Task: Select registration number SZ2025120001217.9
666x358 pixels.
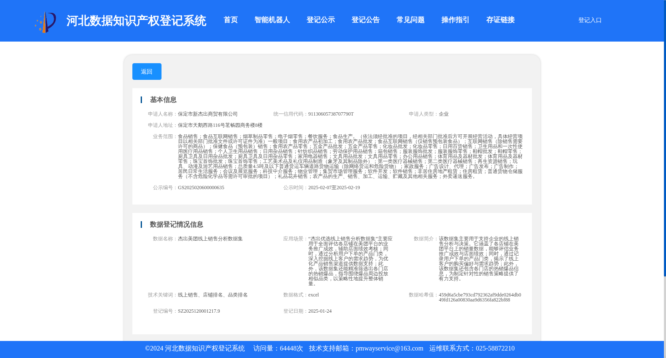Action: pos(199,311)
